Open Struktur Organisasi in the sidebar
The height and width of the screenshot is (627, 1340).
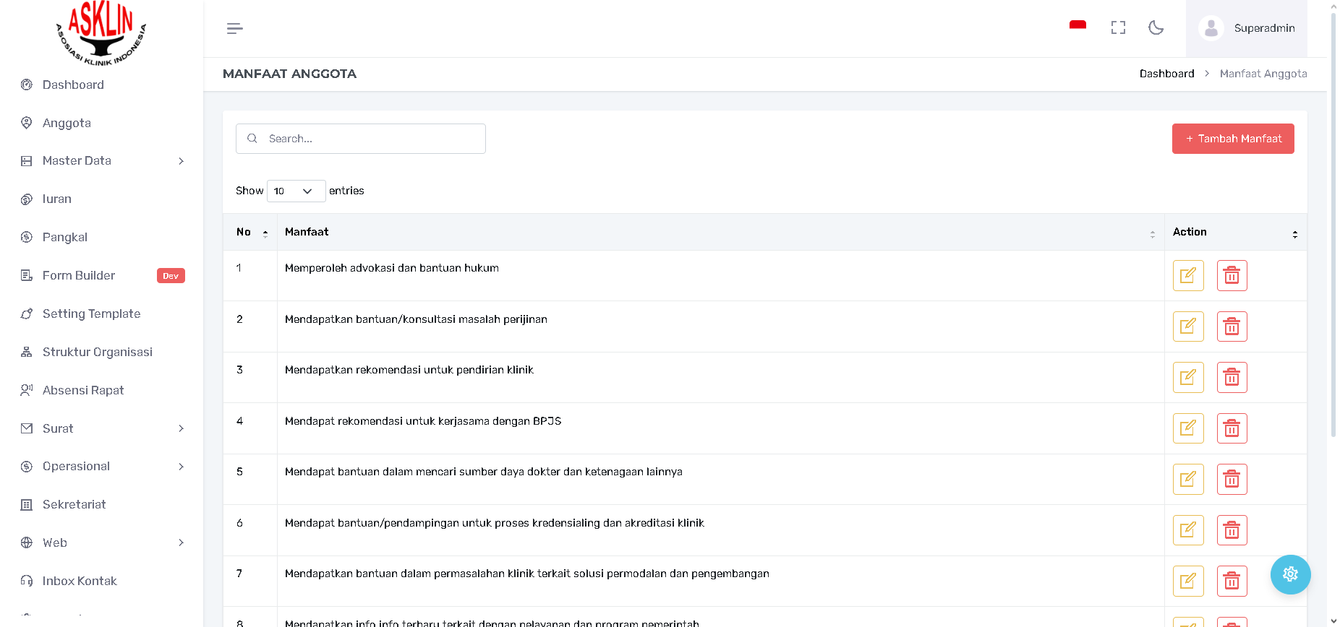coord(97,352)
